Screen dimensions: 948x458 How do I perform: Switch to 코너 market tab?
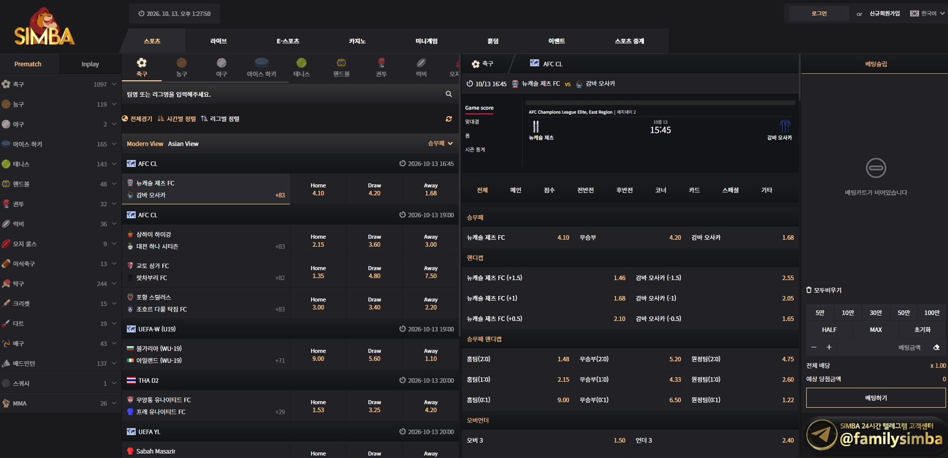tap(661, 190)
